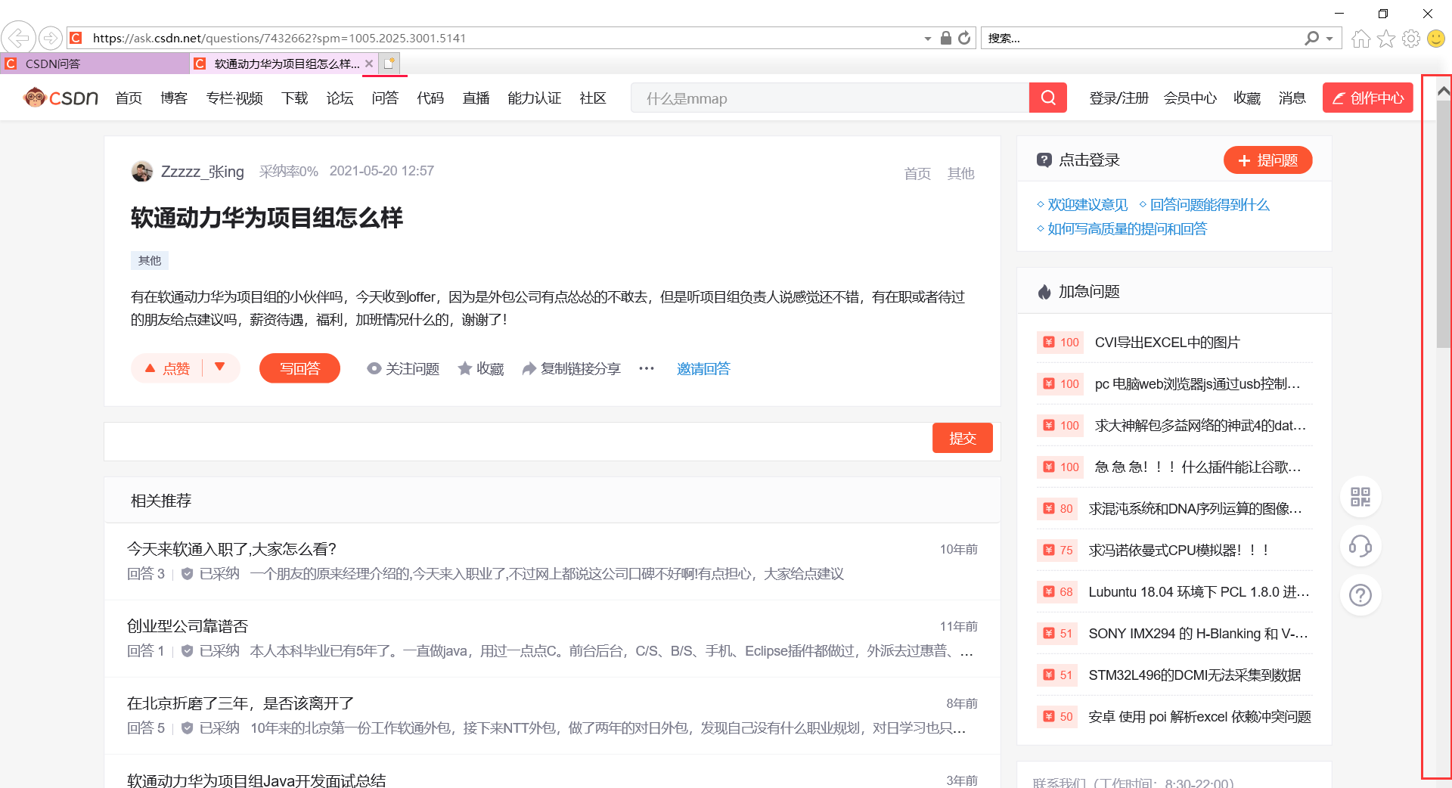Open 专栏·视频 in navigation
The width and height of the screenshot is (1452, 788).
[x=234, y=98]
